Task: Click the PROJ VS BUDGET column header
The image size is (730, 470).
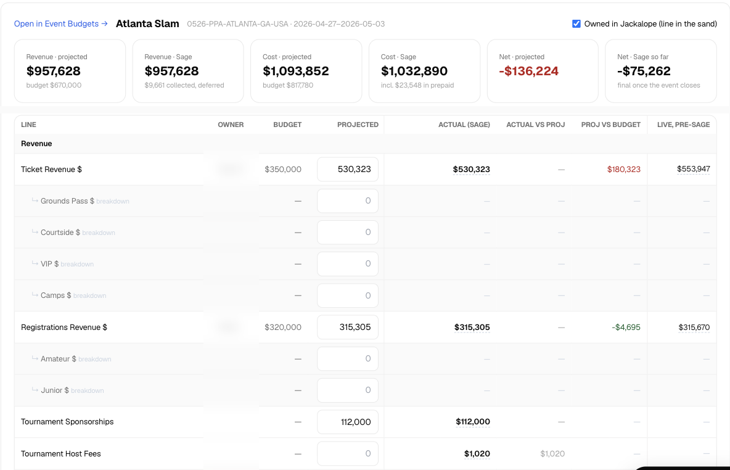Action: click(611, 125)
